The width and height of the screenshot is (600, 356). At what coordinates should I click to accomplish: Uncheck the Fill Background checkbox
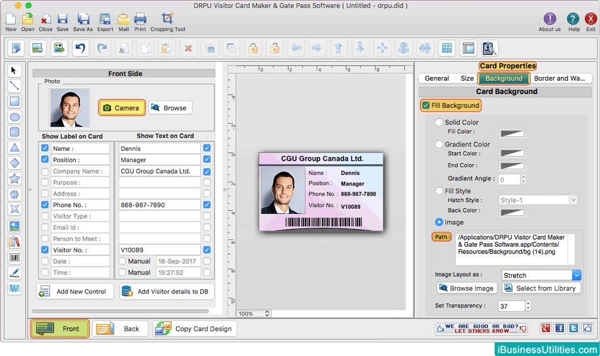[x=426, y=105]
